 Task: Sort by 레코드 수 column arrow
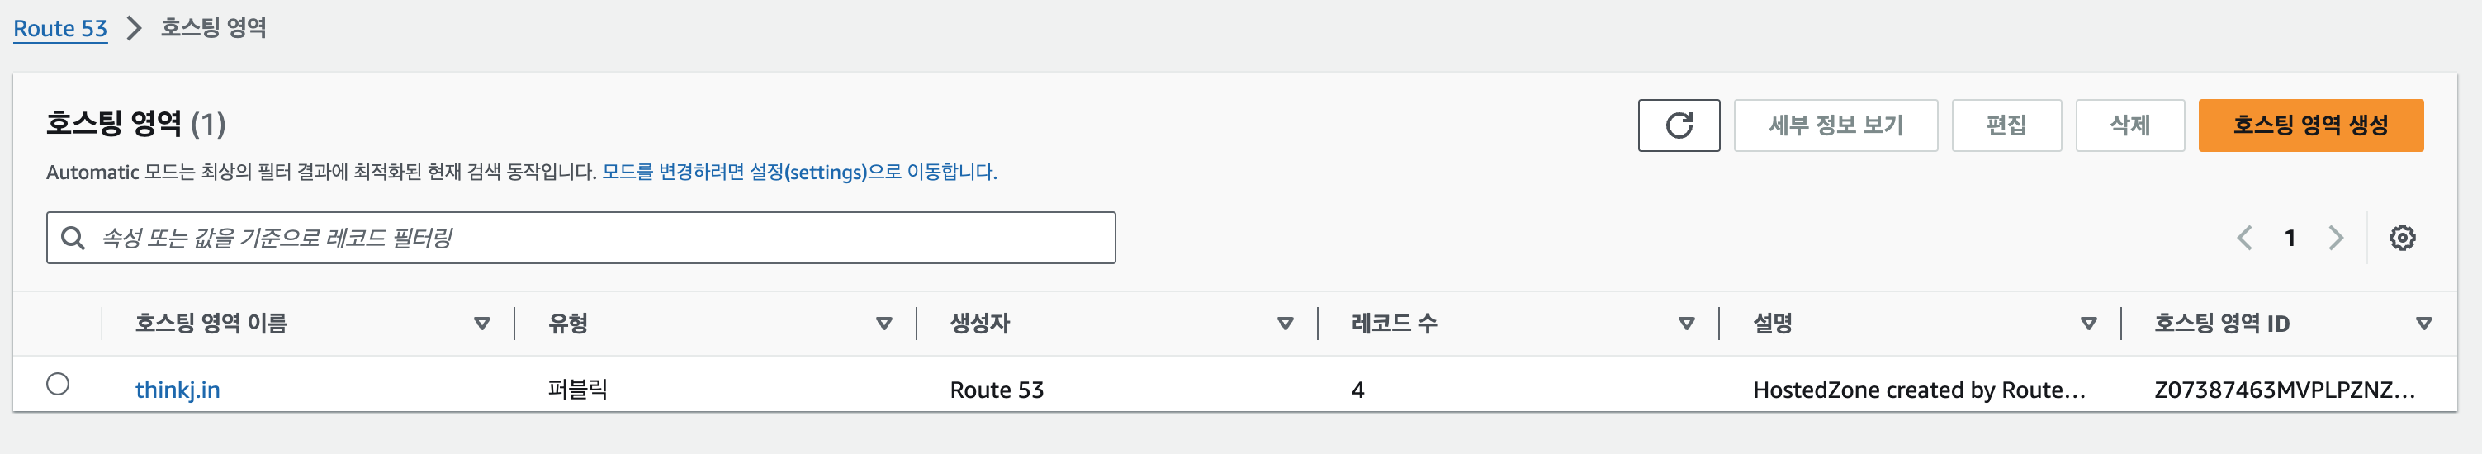tap(1686, 324)
